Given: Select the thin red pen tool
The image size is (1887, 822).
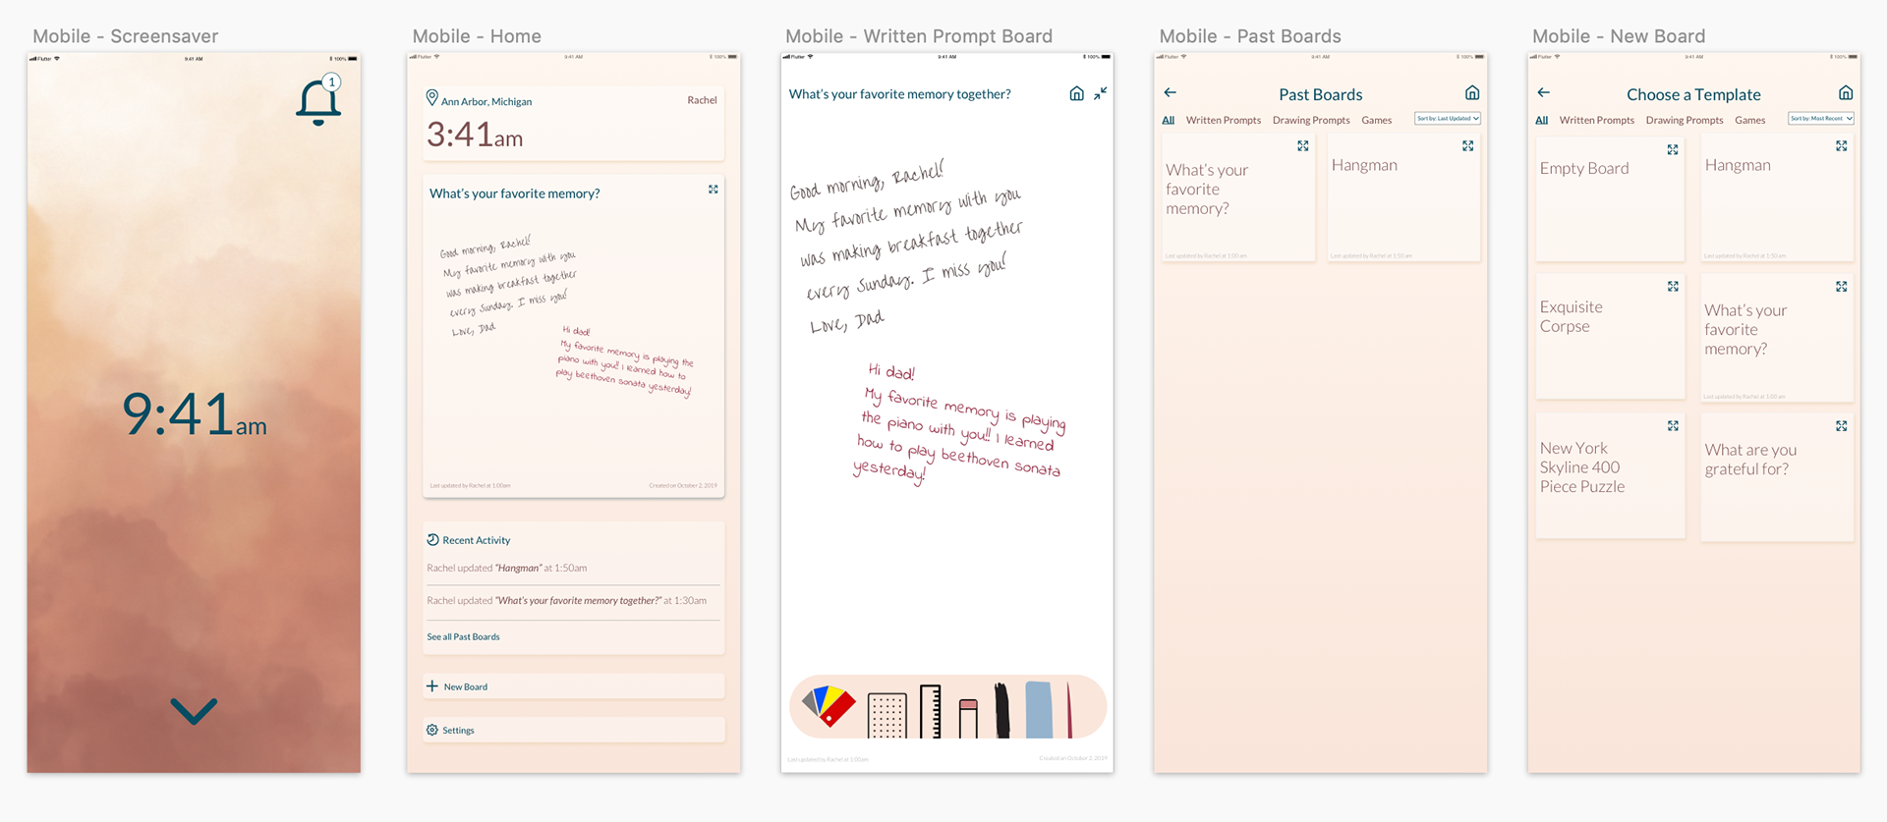Looking at the screenshot, I should (1069, 711).
